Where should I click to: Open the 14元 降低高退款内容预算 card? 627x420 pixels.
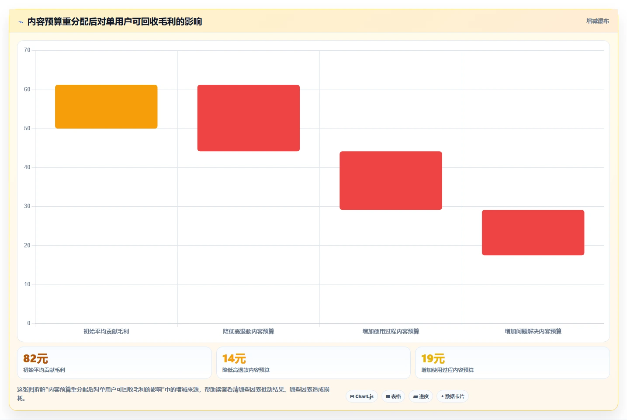click(313, 363)
